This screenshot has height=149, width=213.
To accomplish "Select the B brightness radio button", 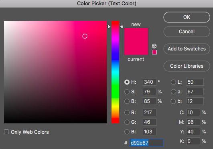I will [x=127, y=101].
